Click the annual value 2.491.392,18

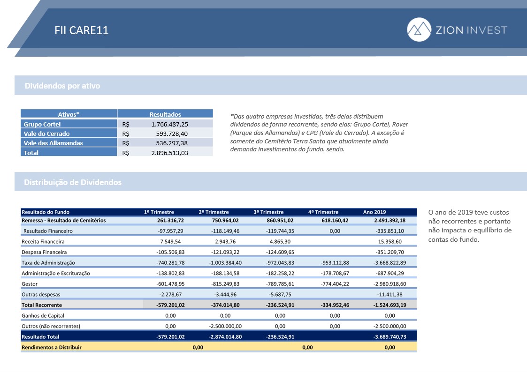[x=390, y=220]
